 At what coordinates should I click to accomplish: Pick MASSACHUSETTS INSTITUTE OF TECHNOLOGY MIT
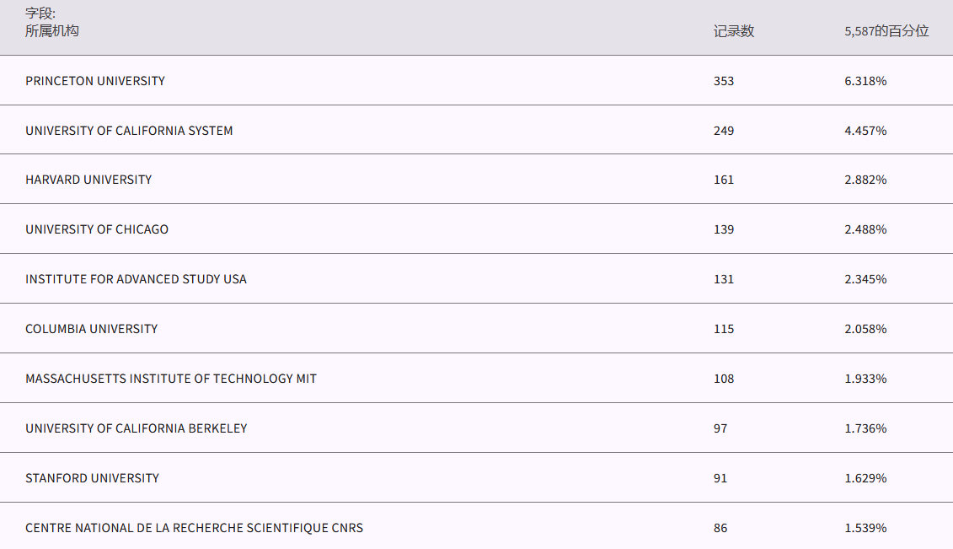[171, 379]
